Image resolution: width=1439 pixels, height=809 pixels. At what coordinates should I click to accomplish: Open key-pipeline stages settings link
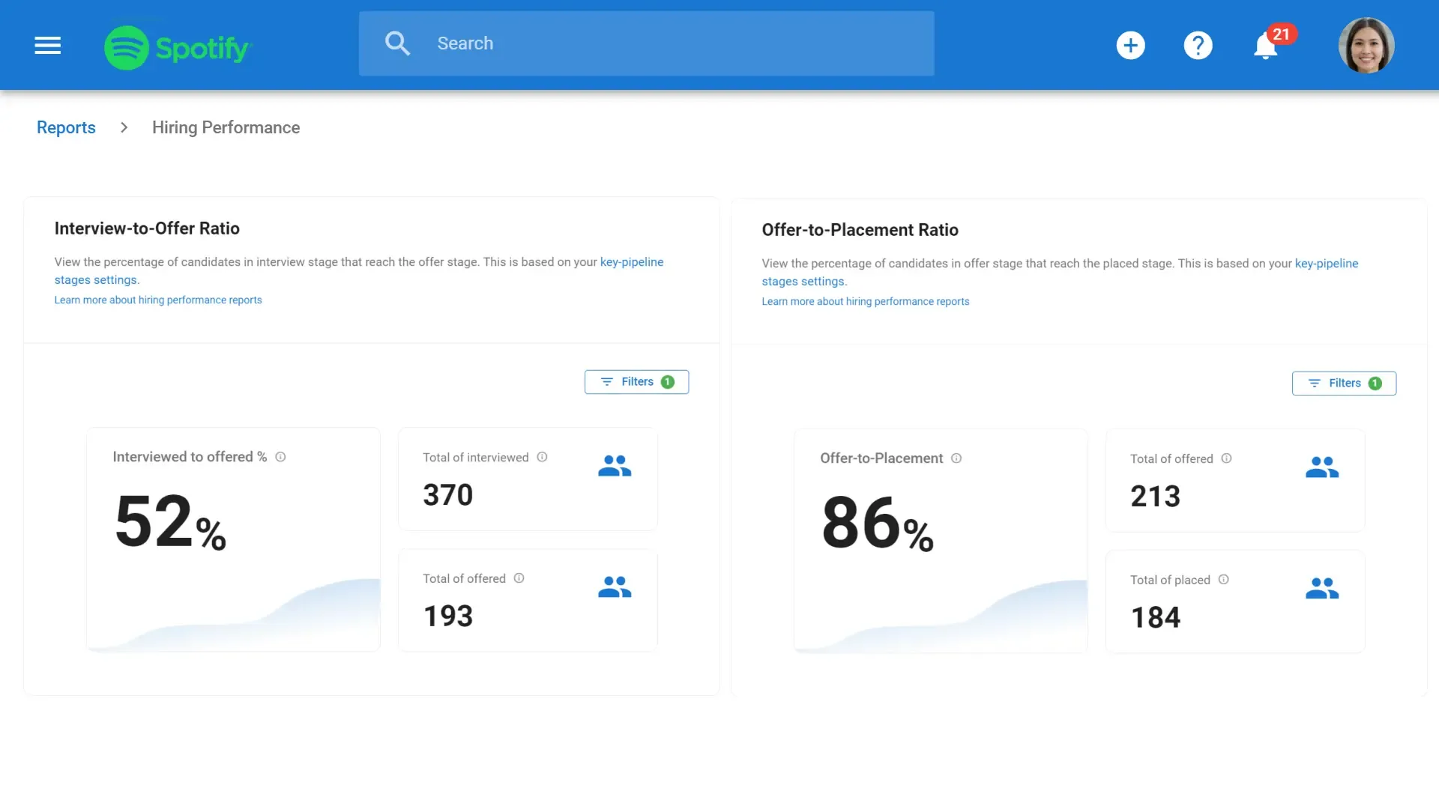[632, 262]
